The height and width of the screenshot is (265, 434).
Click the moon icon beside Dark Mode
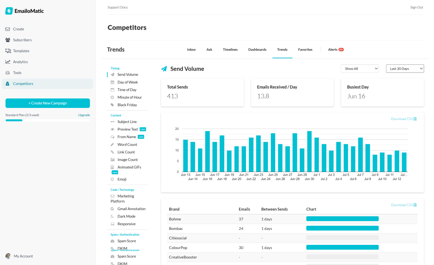[x=113, y=216]
